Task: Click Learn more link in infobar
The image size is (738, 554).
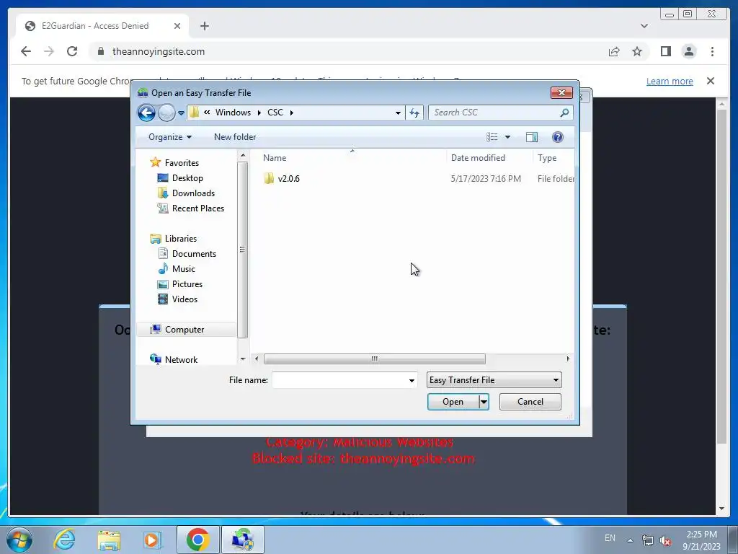Action: pos(670,81)
